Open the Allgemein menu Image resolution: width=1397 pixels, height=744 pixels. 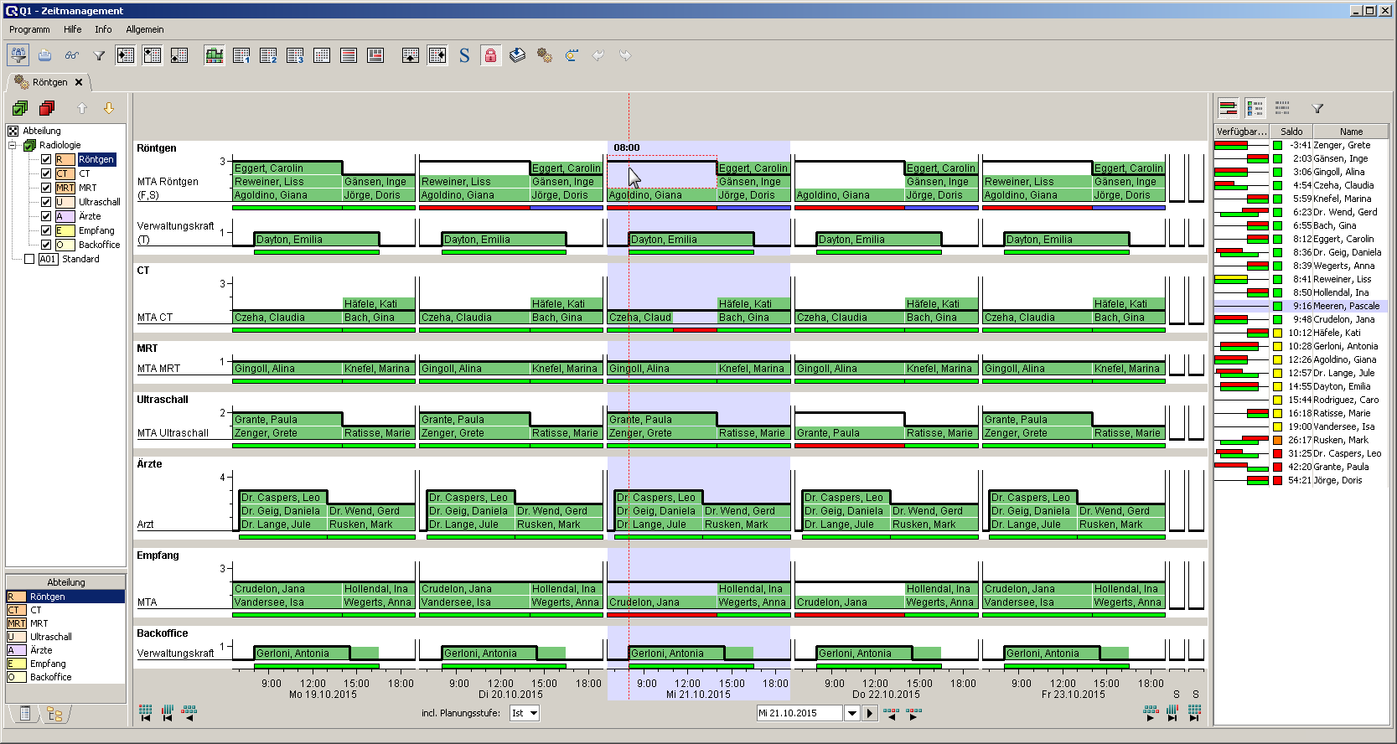point(145,29)
